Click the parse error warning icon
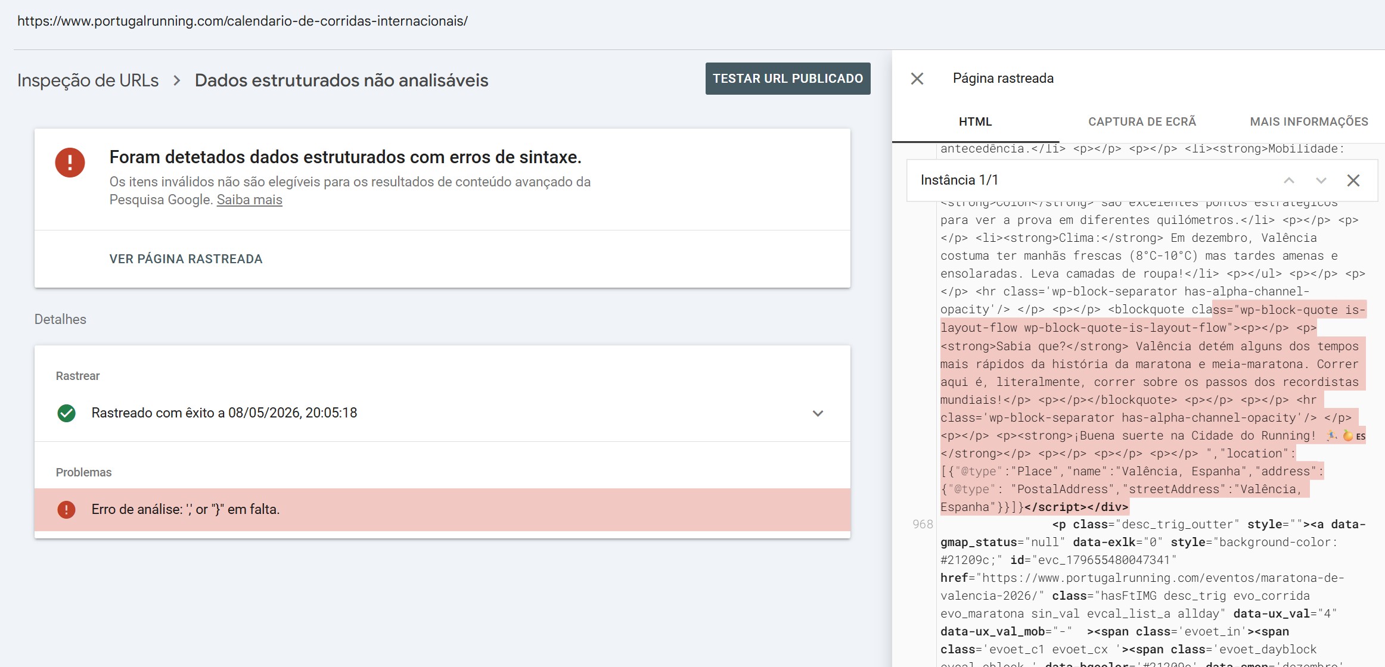 click(66, 510)
